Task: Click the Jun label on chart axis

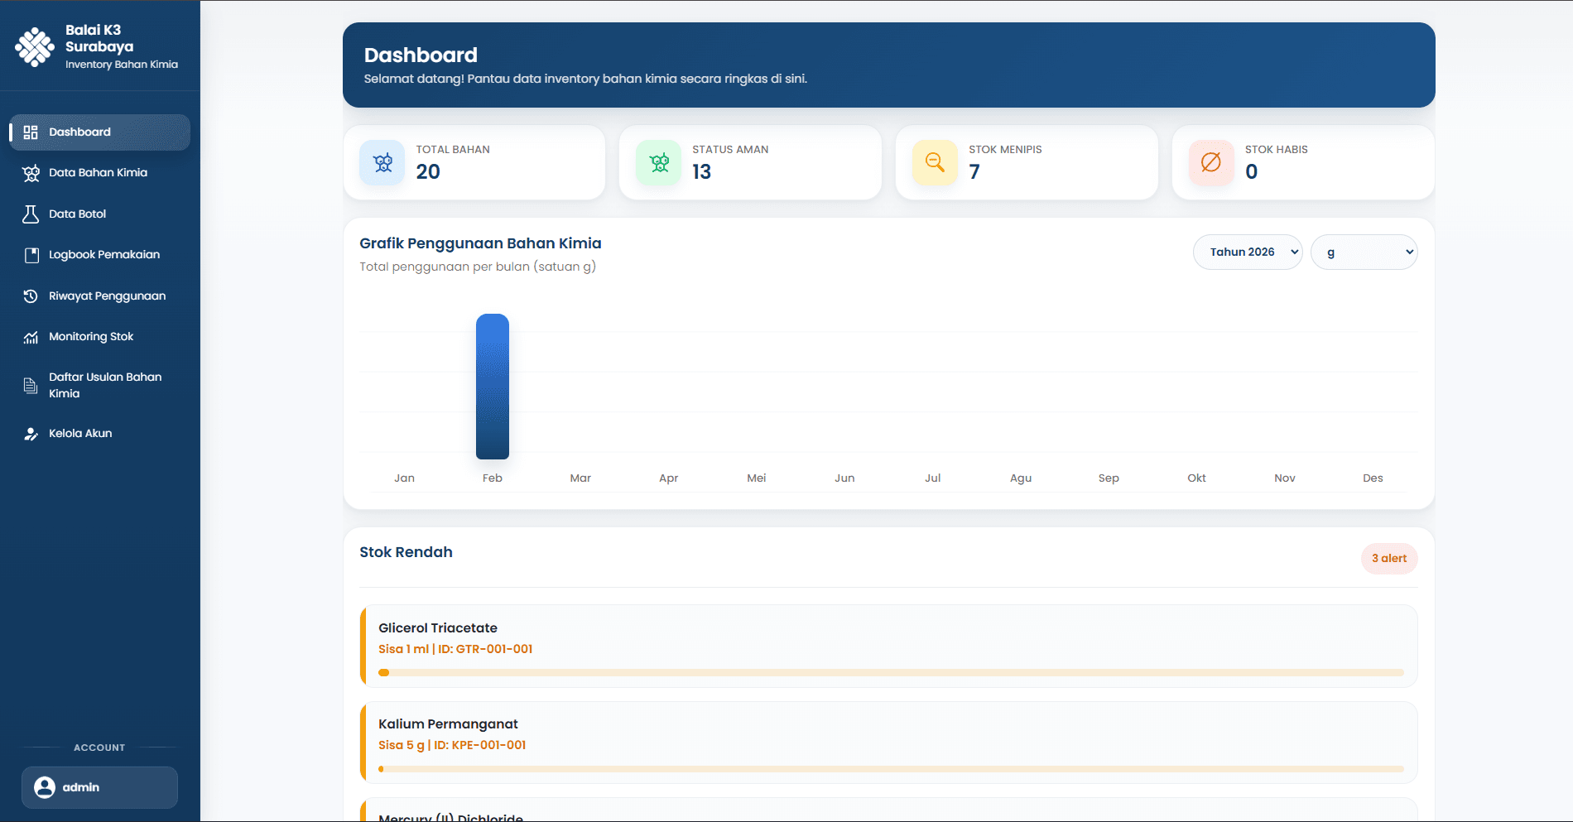Action: pyautogui.click(x=844, y=478)
